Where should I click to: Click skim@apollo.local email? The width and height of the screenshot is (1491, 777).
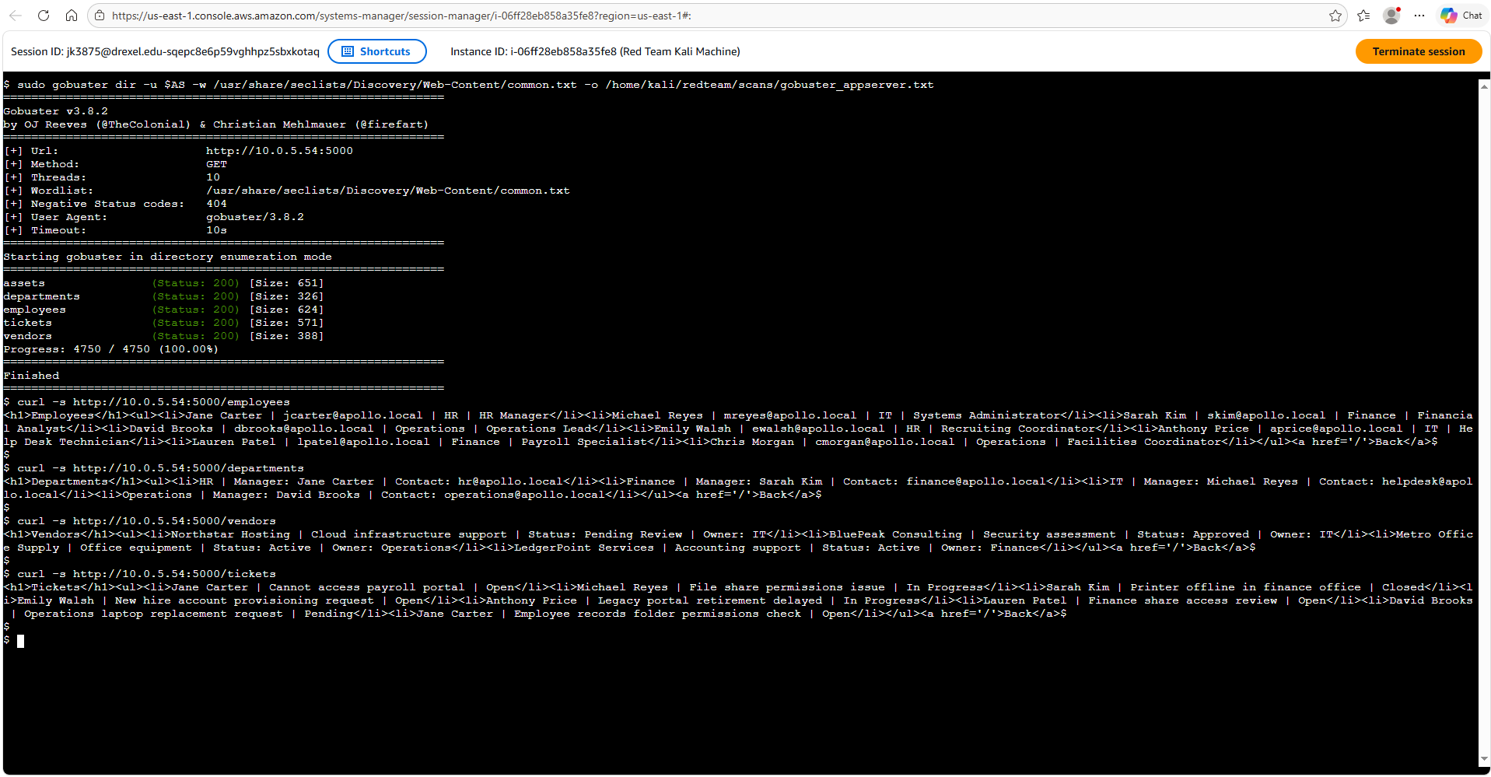(x=1266, y=415)
